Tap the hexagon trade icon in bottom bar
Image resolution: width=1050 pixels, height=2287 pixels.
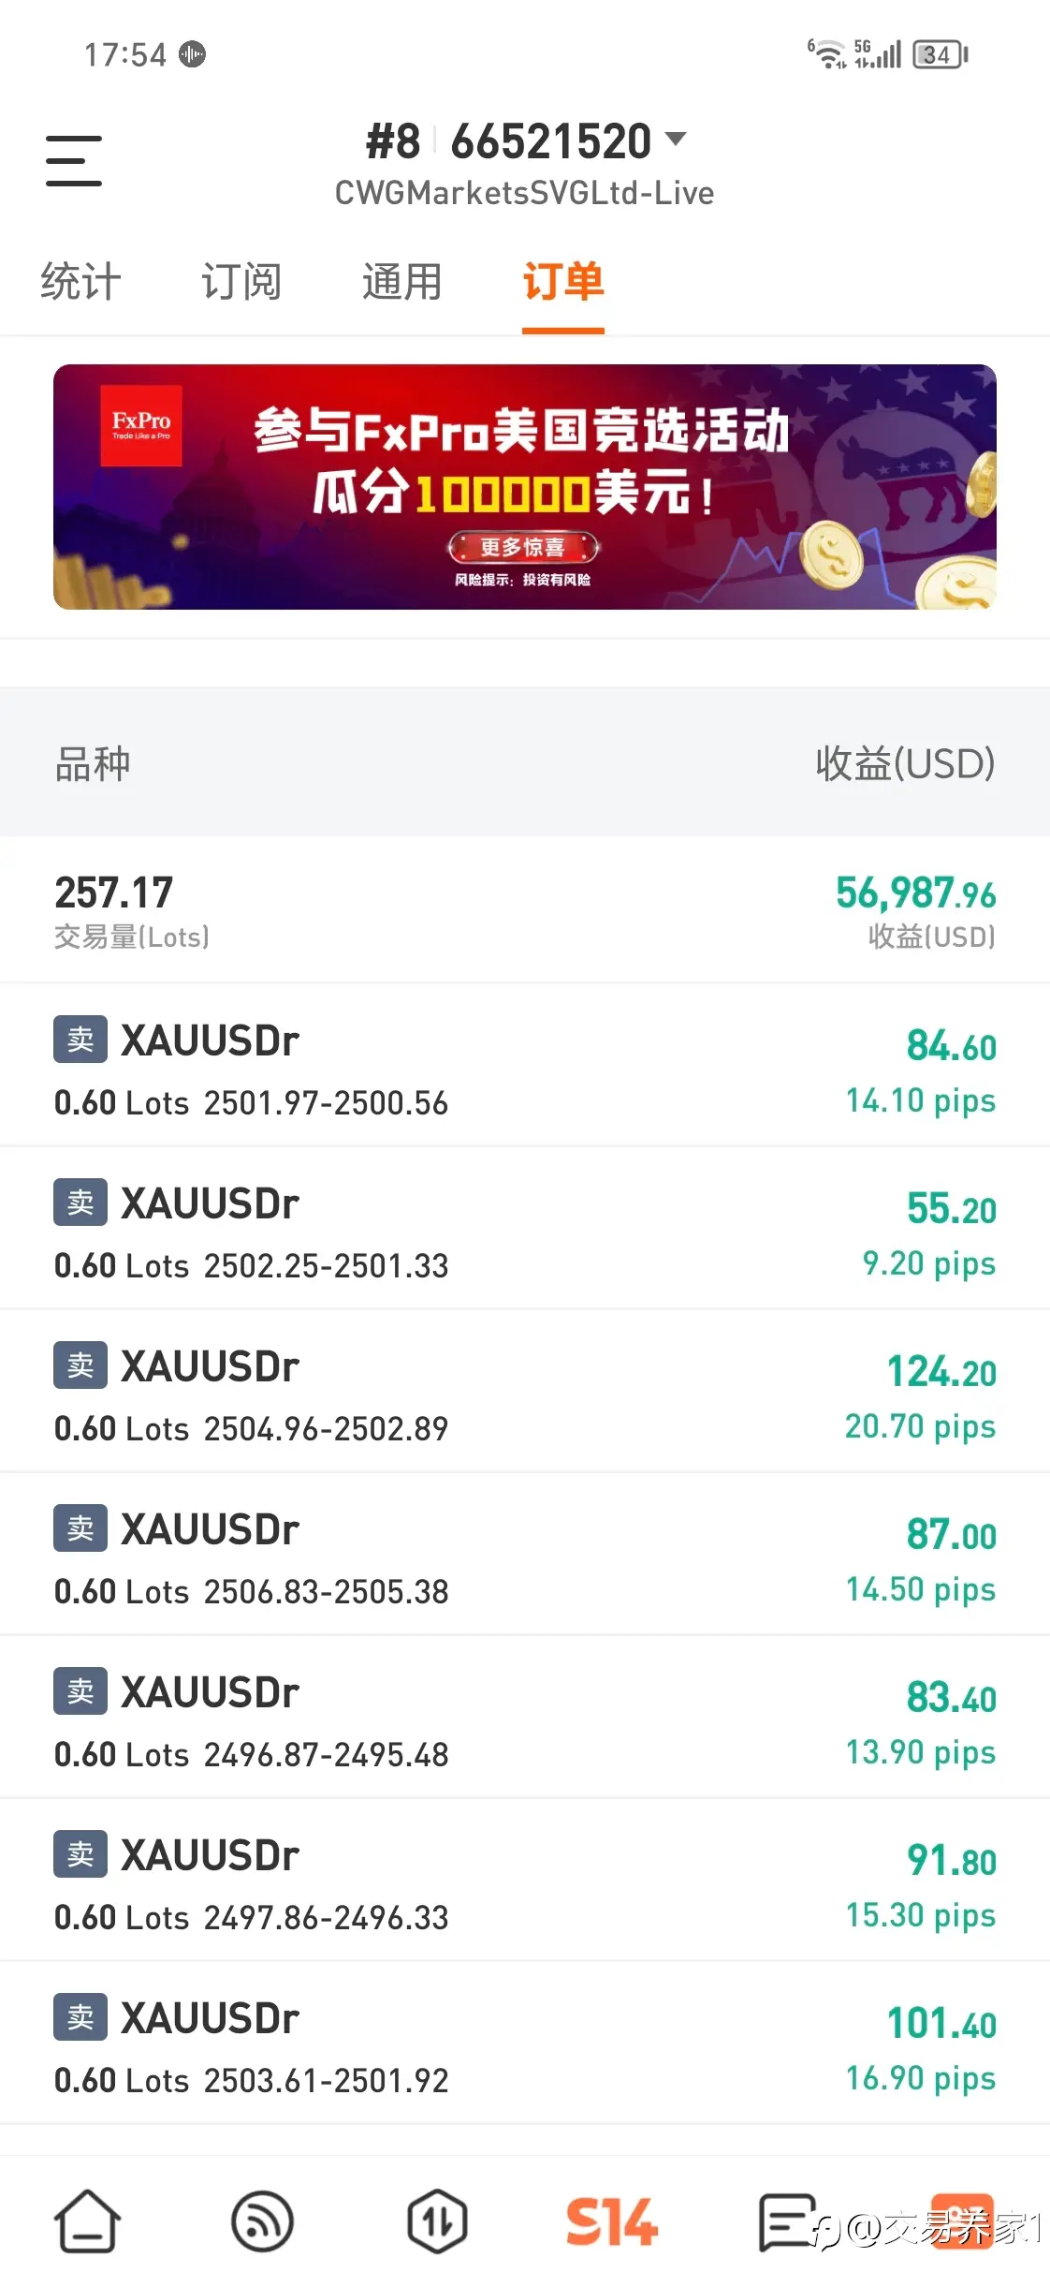(x=437, y=2221)
